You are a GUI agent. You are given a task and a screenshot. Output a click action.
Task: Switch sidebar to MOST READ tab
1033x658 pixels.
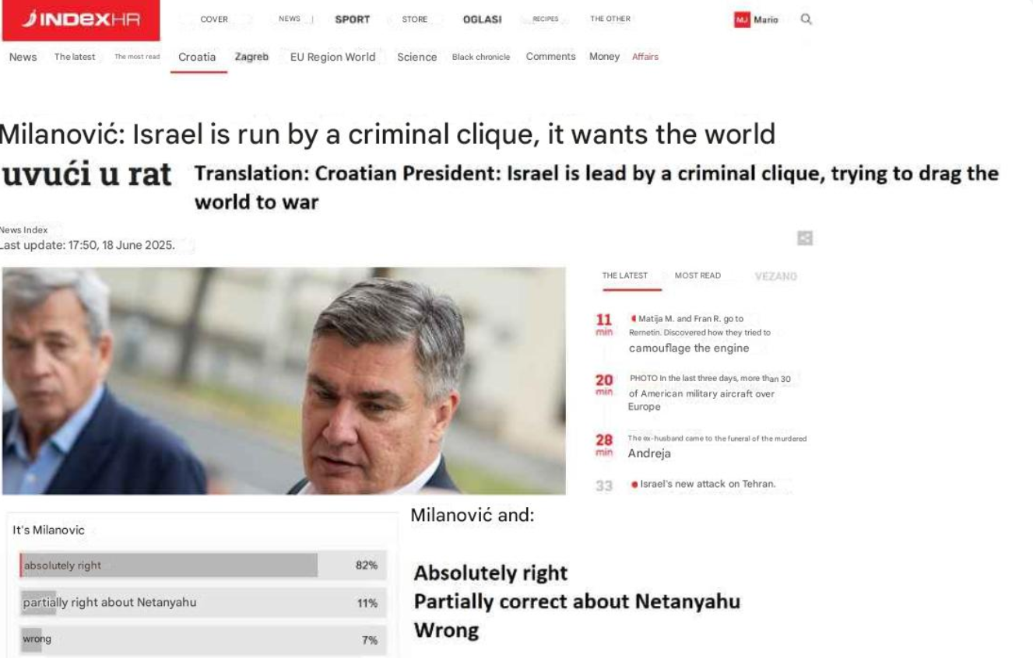coord(697,276)
